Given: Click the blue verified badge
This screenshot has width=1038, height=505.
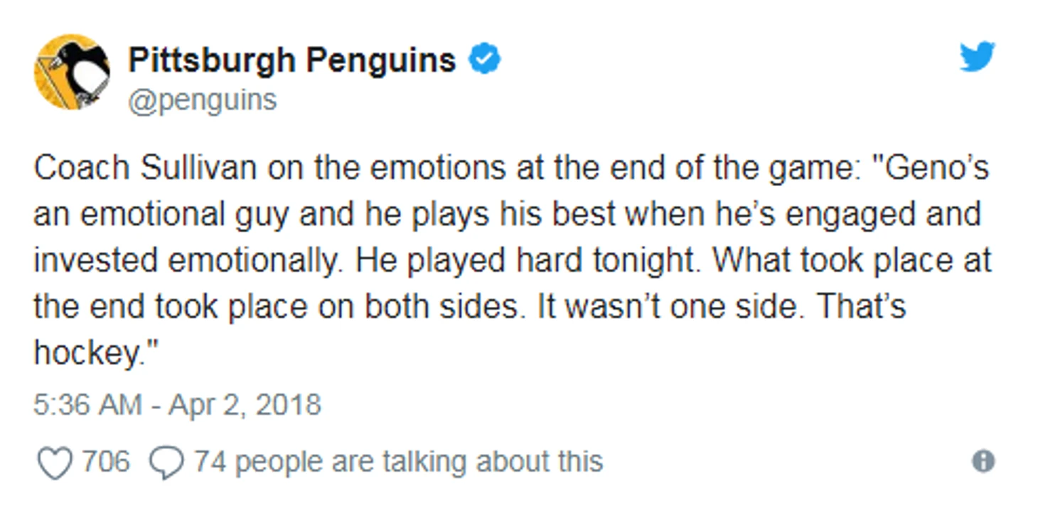Looking at the screenshot, I should pos(485,59).
